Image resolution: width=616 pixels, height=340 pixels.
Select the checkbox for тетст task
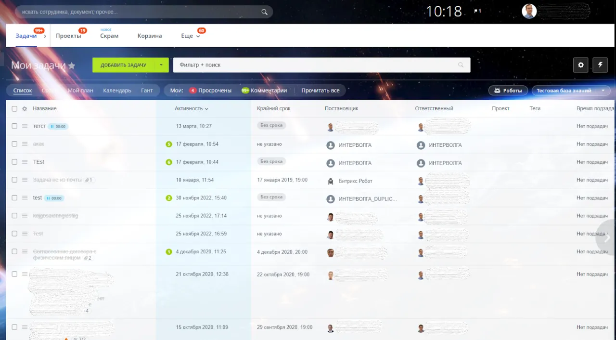tap(14, 126)
